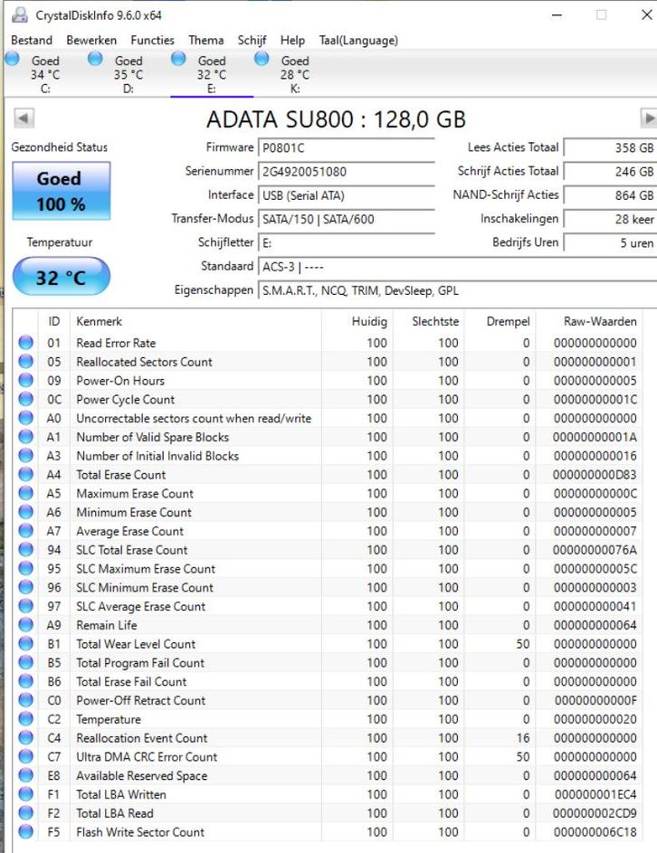The width and height of the screenshot is (657, 853).
Task: Click status orb for Total Wear Level Count
Action: click(25, 643)
